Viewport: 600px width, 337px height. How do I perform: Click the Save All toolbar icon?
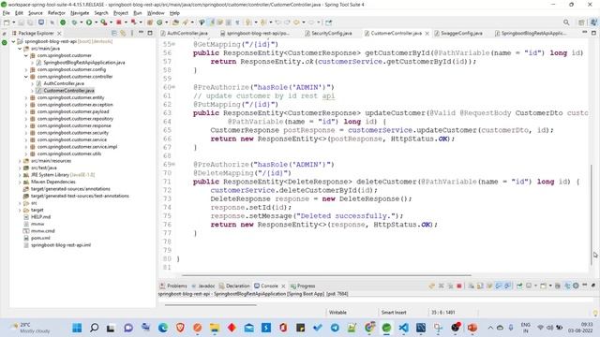(31, 22)
